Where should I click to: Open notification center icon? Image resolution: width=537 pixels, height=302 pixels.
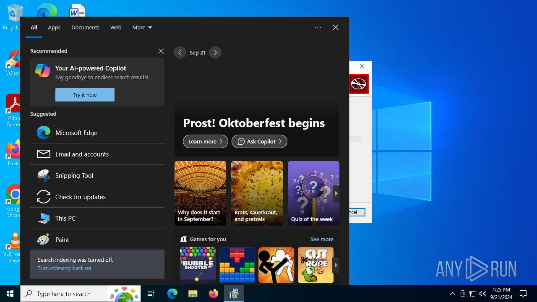523,294
